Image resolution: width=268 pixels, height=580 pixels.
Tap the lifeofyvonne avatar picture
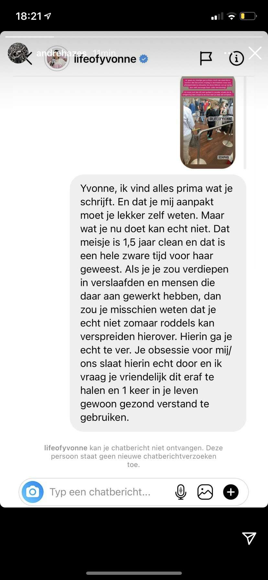(x=57, y=59)
